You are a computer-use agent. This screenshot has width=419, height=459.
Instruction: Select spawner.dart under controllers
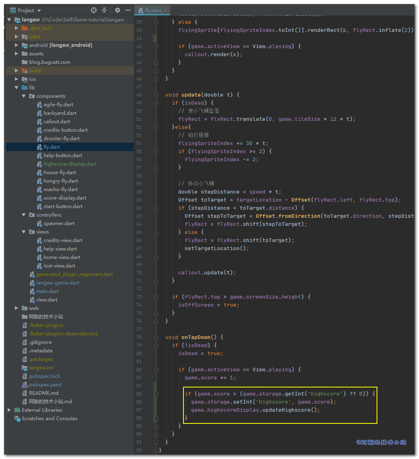pyautogui.click(x=59, y=223)
